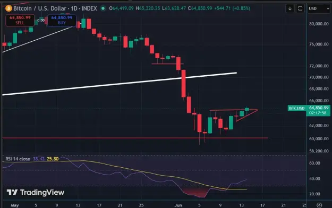
Task: Click the 02:17:58 countdown timer
Action: [x=318, y=113]
